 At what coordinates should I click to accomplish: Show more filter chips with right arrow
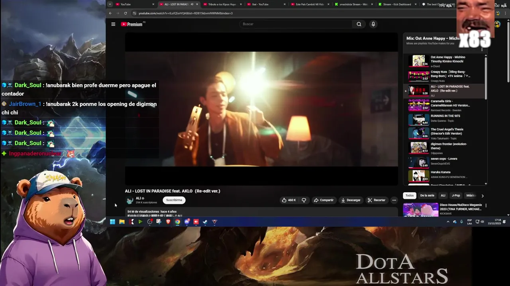(483, 196)
